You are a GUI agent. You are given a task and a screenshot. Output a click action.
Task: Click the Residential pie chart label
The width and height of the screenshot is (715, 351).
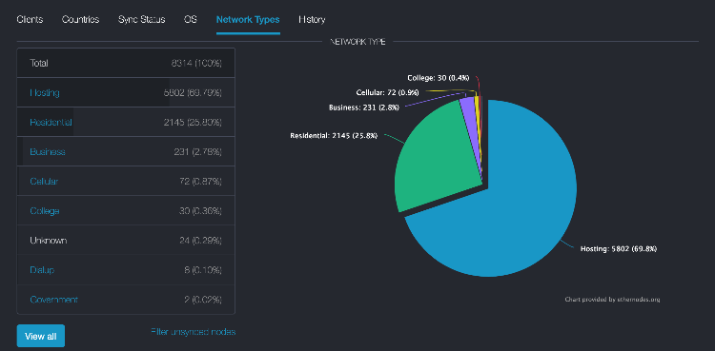(334, 136)
